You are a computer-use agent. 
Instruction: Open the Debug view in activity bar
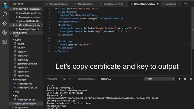[x=5, y=32]
